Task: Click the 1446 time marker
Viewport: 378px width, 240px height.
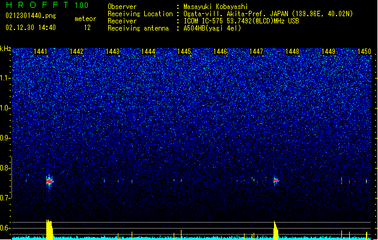Action: coord(220,52)
